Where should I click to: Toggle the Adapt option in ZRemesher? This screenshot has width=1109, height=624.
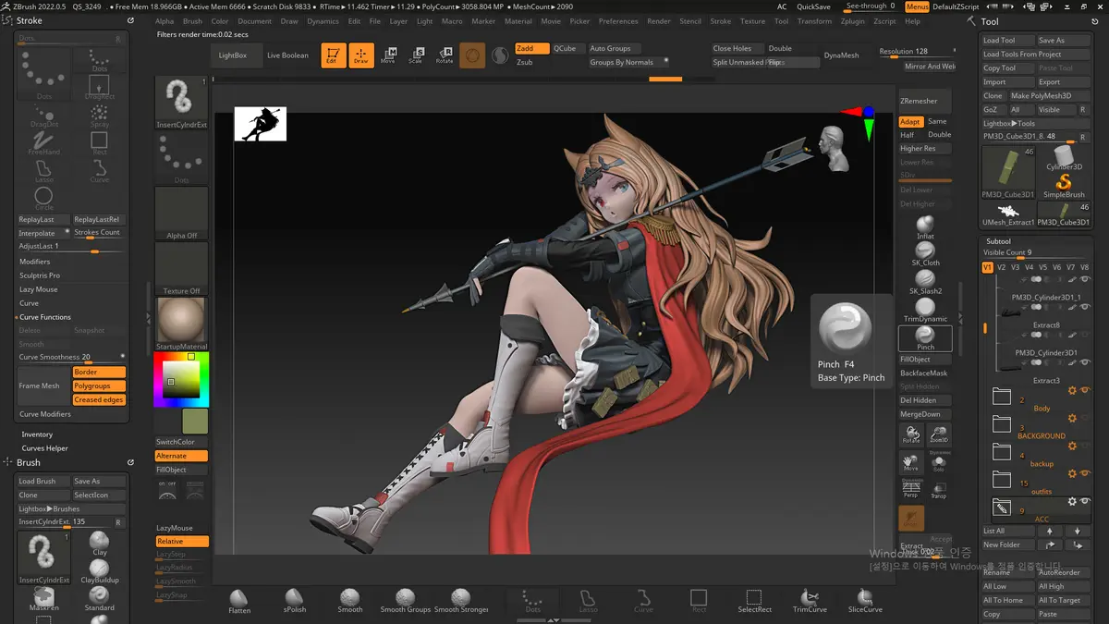pyautogui.click(x=909, y=122)
